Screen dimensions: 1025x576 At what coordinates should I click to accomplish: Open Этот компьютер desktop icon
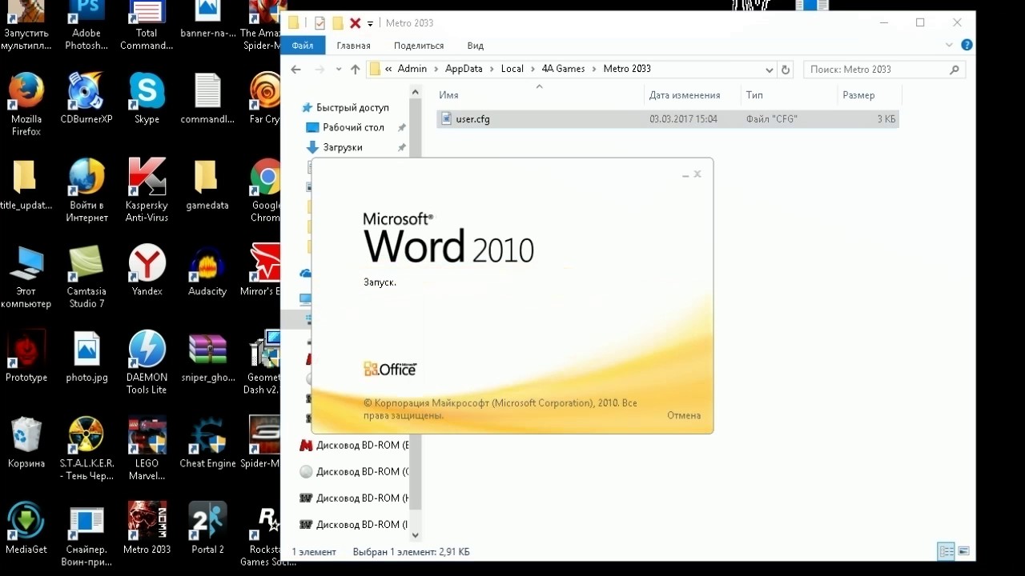[x=26, y=277]
